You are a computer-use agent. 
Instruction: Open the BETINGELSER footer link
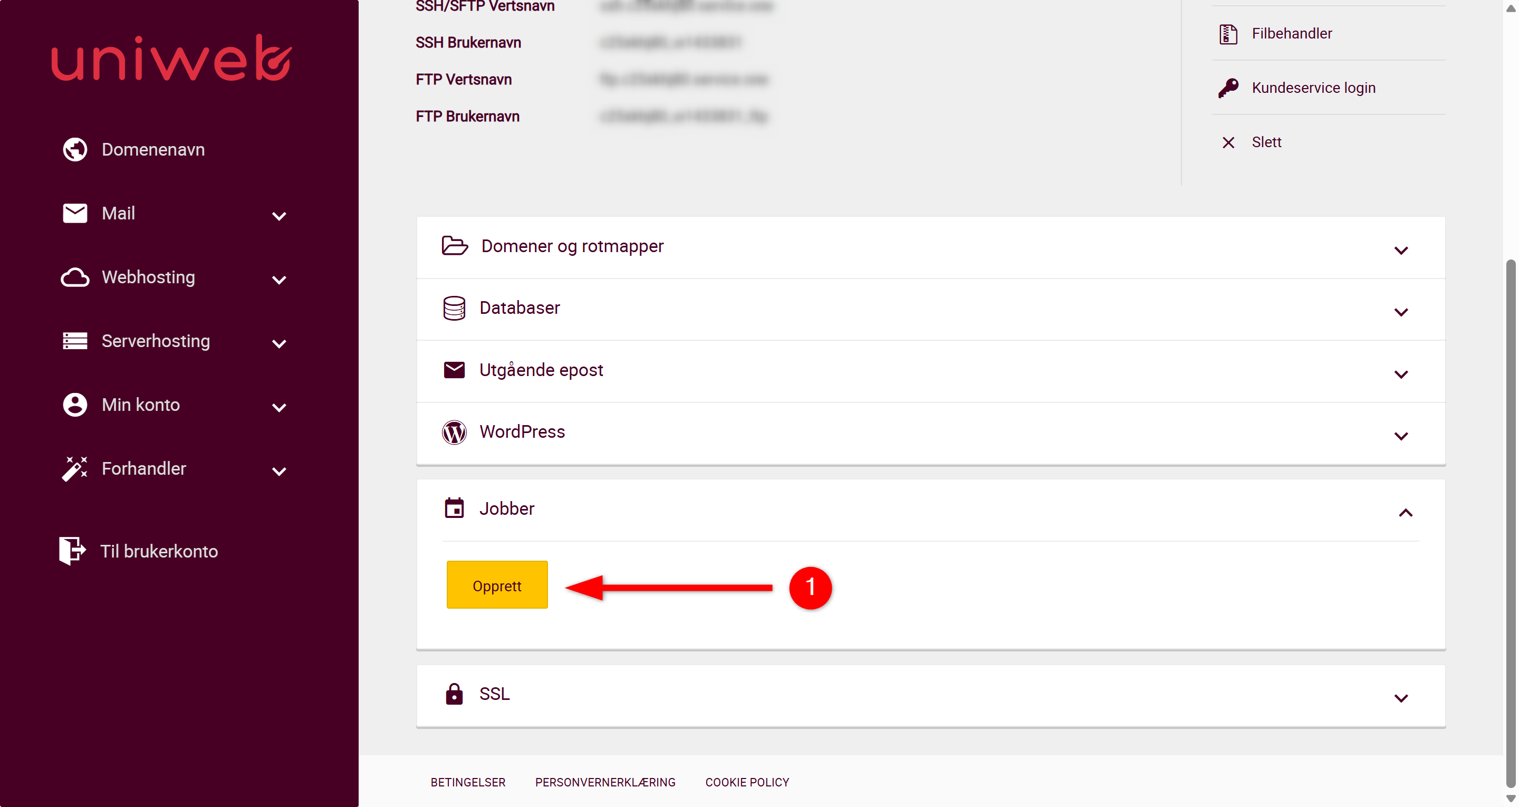(468, 782)
